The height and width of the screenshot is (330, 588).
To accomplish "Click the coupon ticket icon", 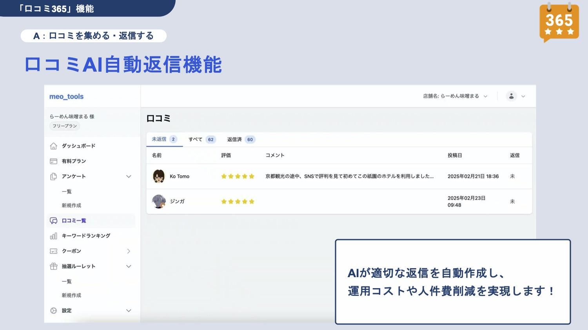I will (x=54, y=251).
